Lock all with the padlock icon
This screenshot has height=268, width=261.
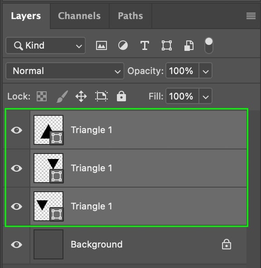[x=121, y=96]
